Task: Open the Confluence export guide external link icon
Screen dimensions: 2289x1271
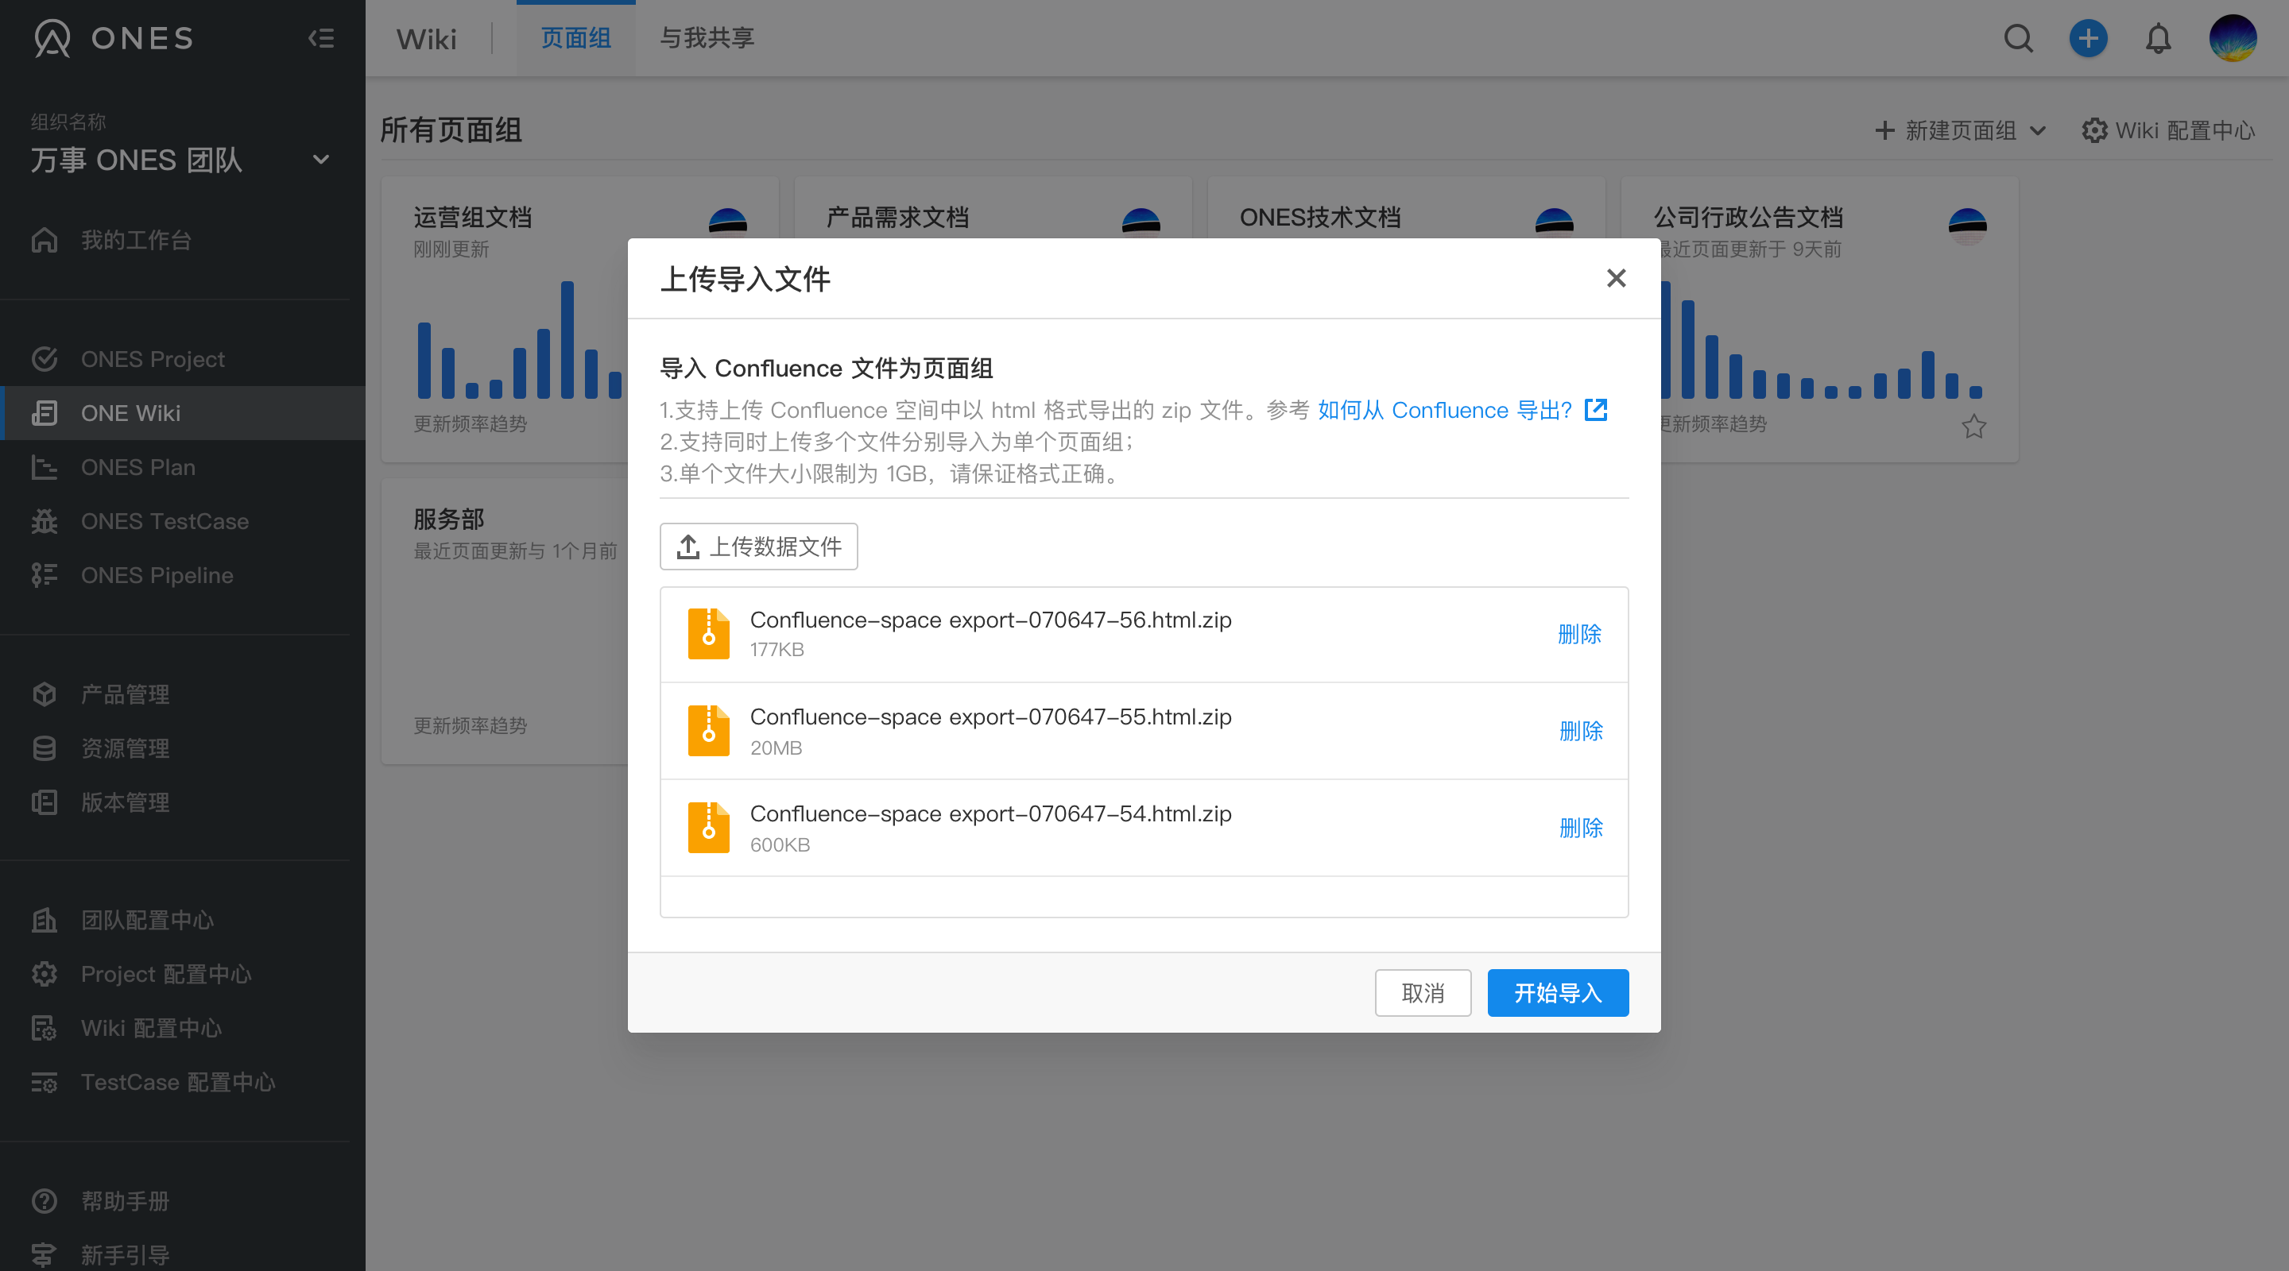Action: click(x=1597, y=409)
